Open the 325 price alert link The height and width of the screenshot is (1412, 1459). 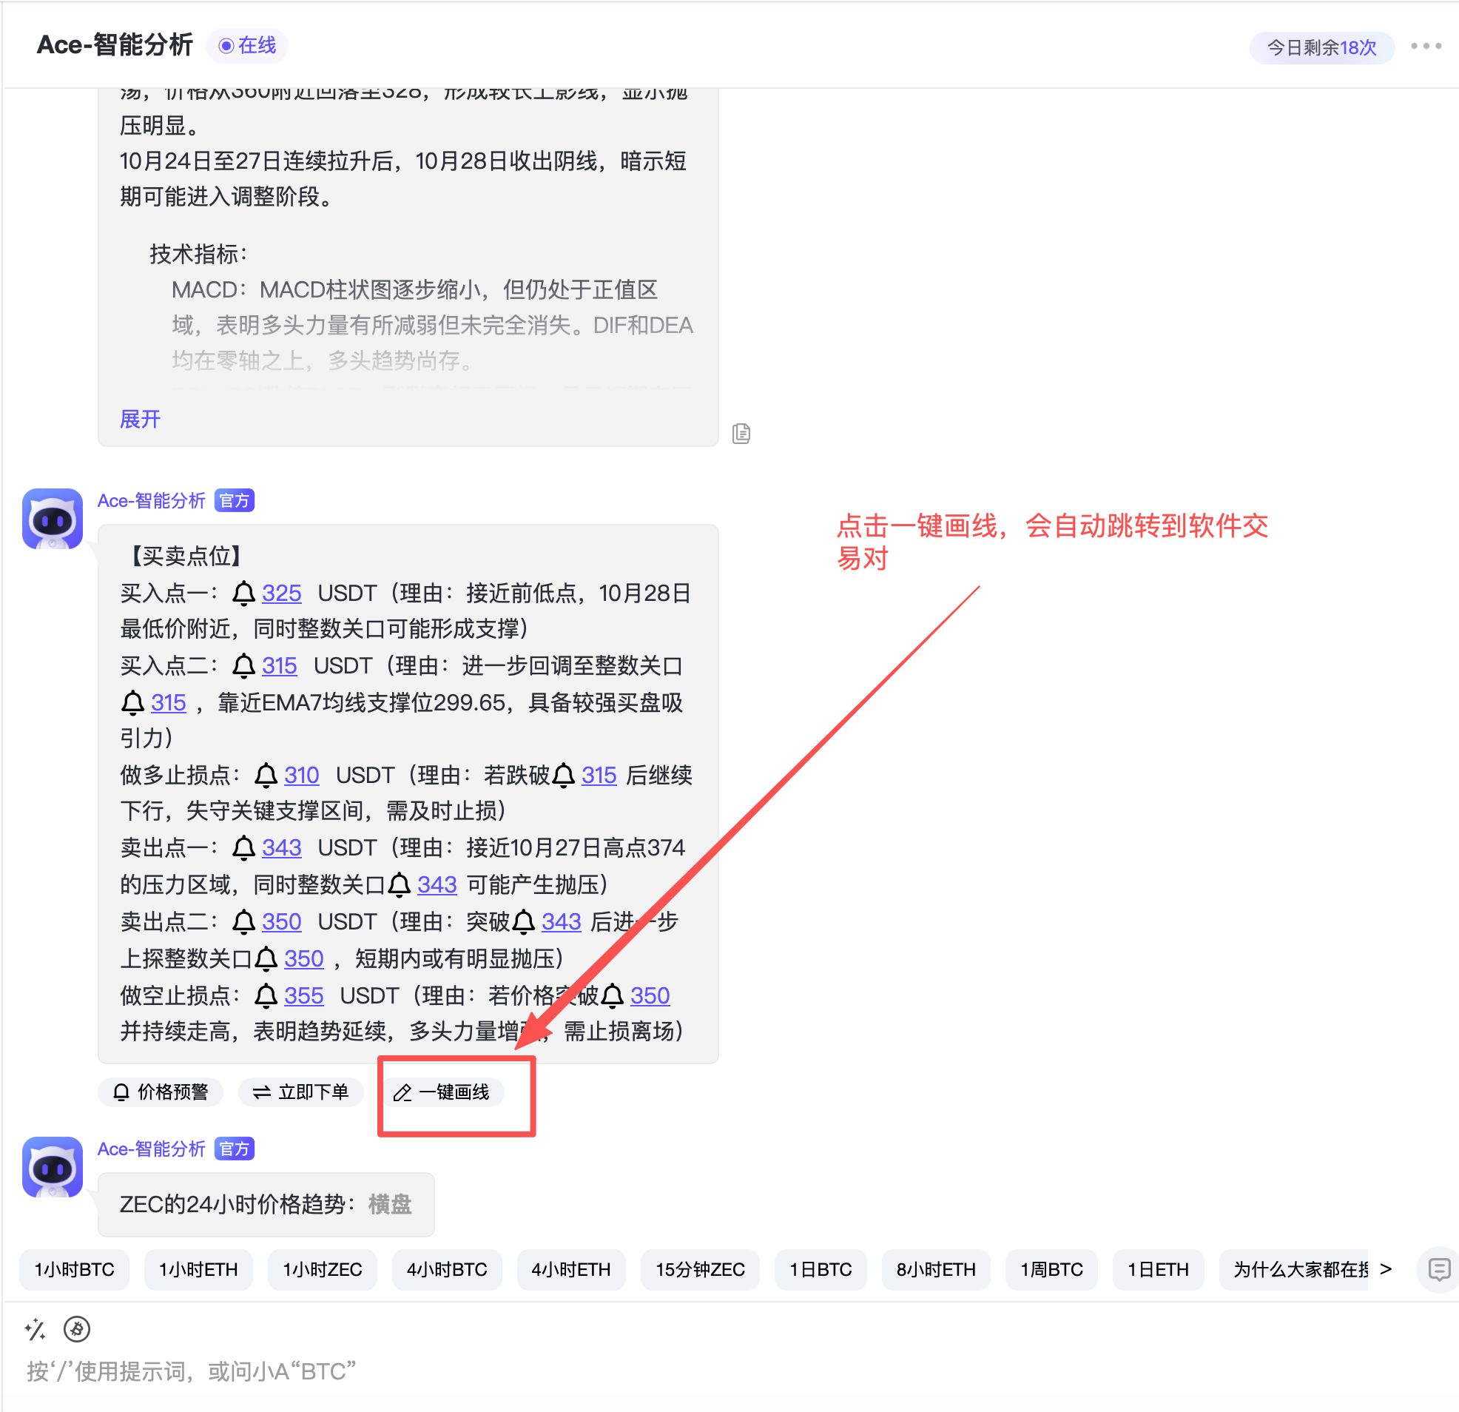(x=281, y=593)
